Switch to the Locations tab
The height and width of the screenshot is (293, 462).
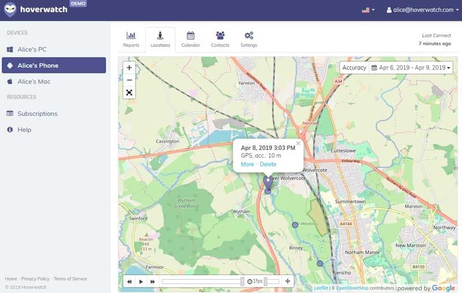pos(161,39)
